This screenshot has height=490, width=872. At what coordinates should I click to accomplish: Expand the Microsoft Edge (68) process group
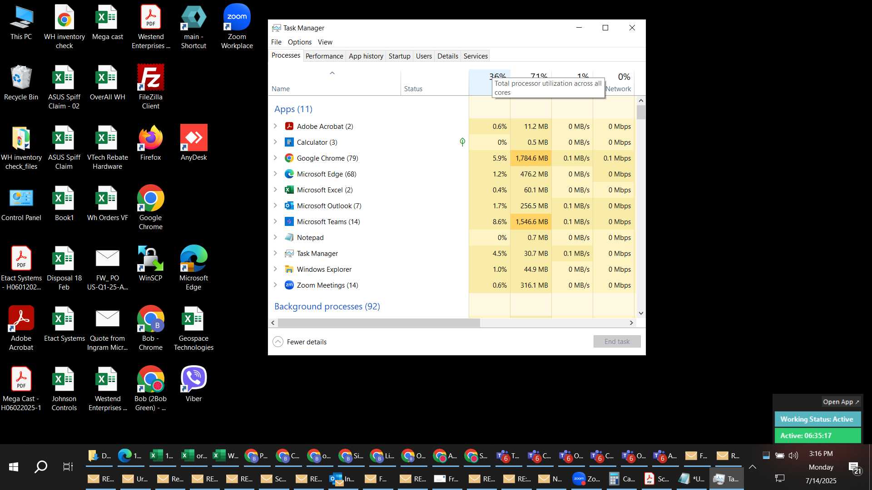[x=275, y=173]
